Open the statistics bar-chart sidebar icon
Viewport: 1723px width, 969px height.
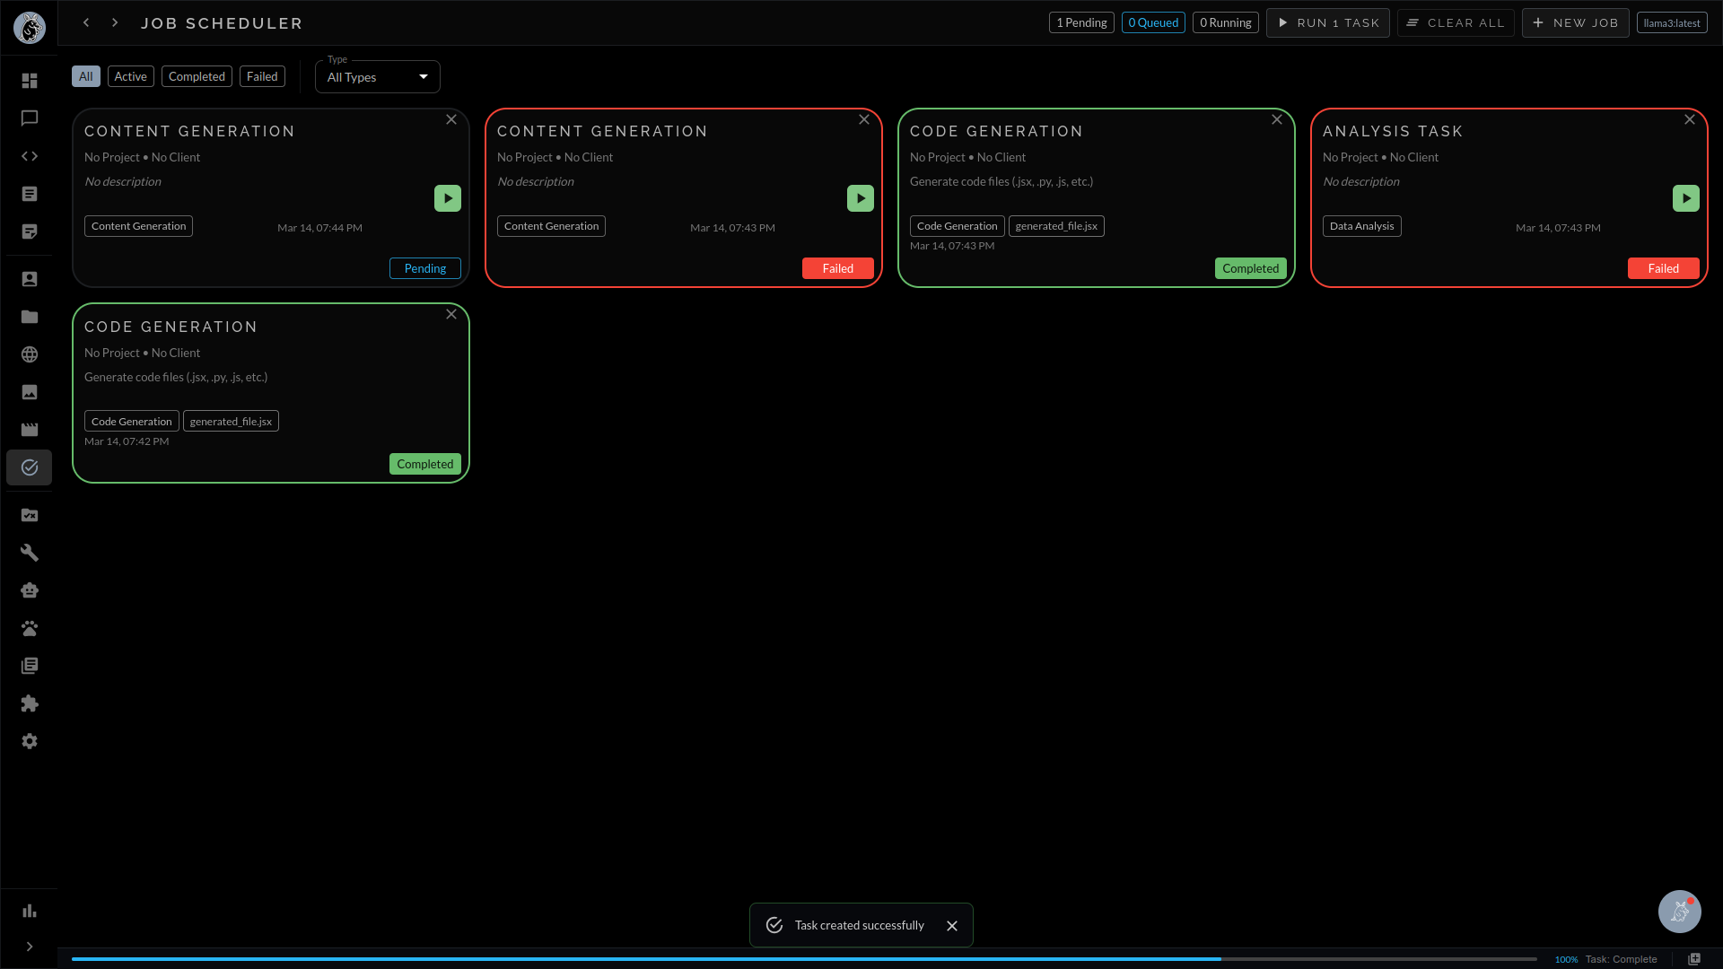[x=29, y=912]
